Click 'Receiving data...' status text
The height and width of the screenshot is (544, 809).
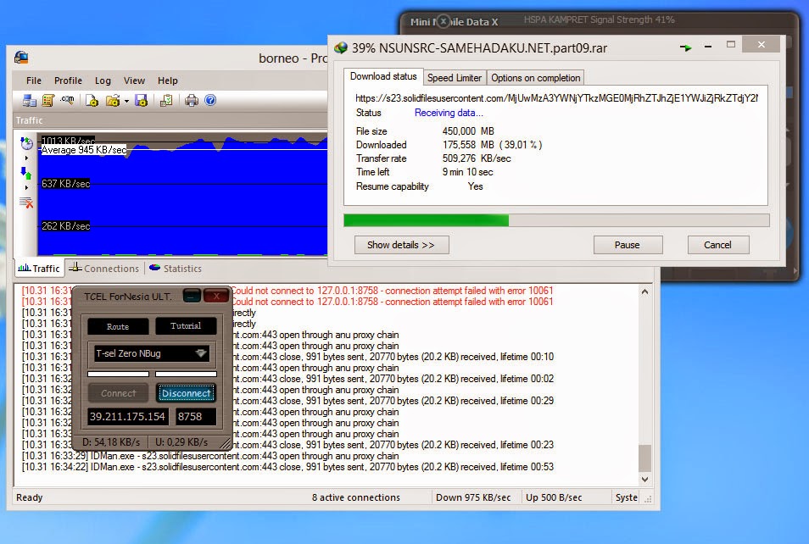449,113
